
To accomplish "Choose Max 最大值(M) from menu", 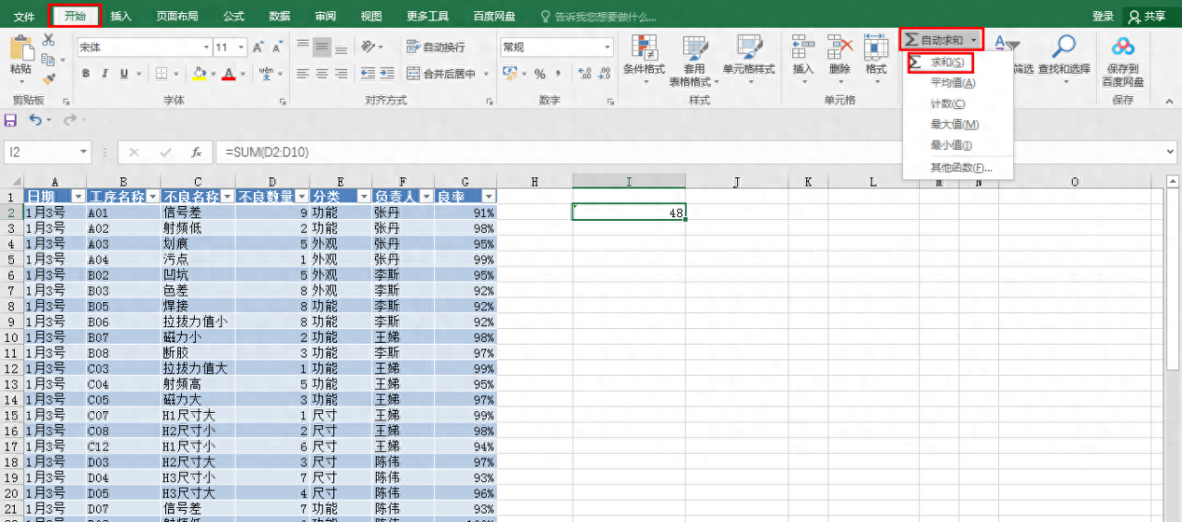I will (955, 124).
